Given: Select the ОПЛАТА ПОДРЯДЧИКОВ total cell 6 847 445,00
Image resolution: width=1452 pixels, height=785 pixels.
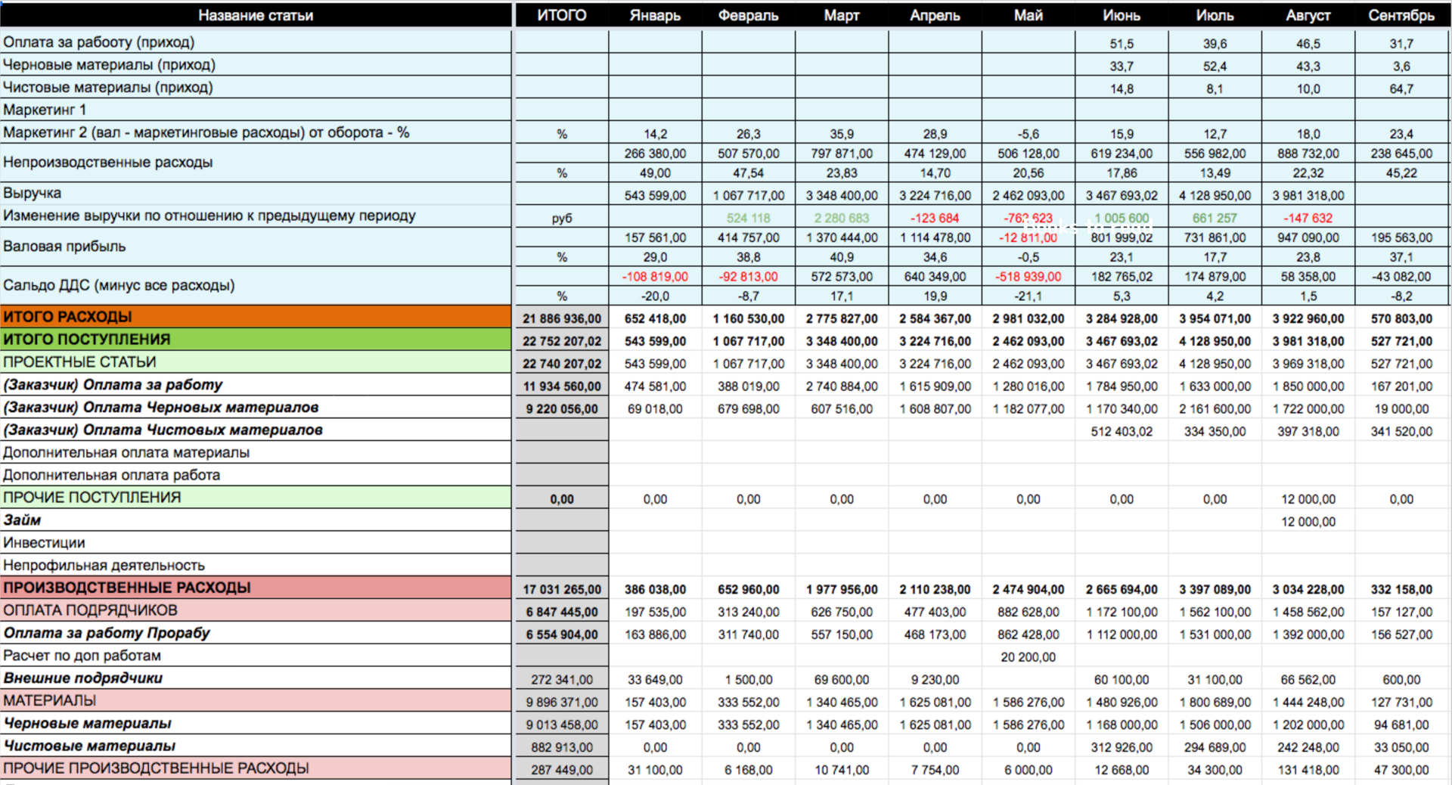Looking at the screenshot, I should point(561,612).
